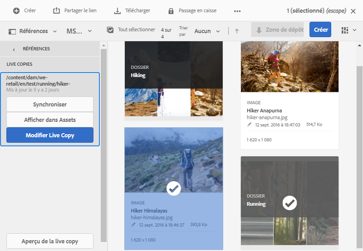Click the '12 sept. 2016 à 18:46:37' date
The image size is (363, 251).
pos(162,225)
